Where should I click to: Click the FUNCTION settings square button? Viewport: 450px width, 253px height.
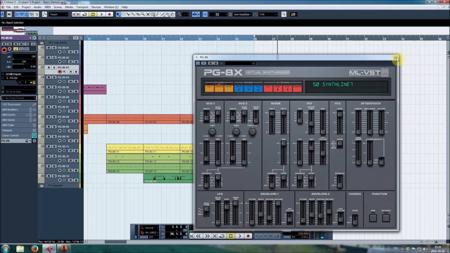click(386, 218)
